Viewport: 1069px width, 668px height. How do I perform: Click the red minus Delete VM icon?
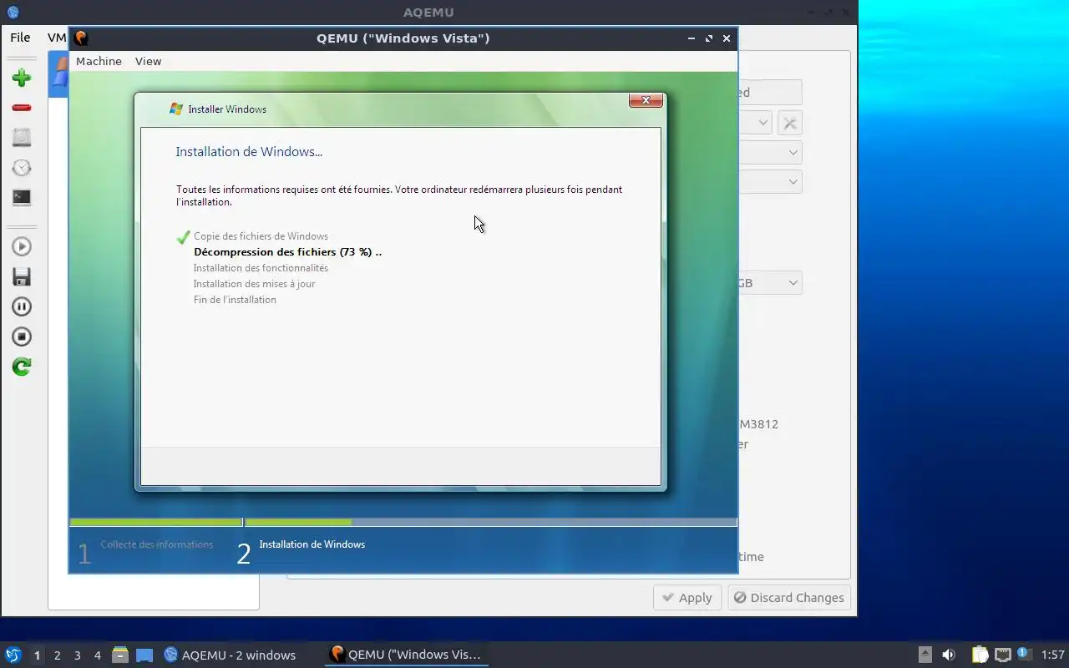point(22,108)
